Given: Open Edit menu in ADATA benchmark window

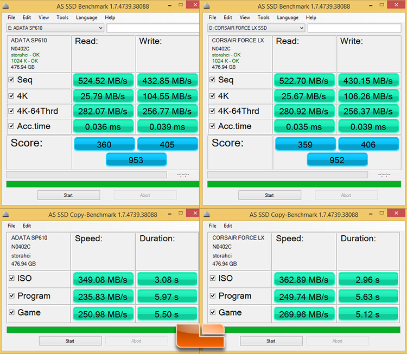Looking at the screenshot, I should tap(27, 17).
